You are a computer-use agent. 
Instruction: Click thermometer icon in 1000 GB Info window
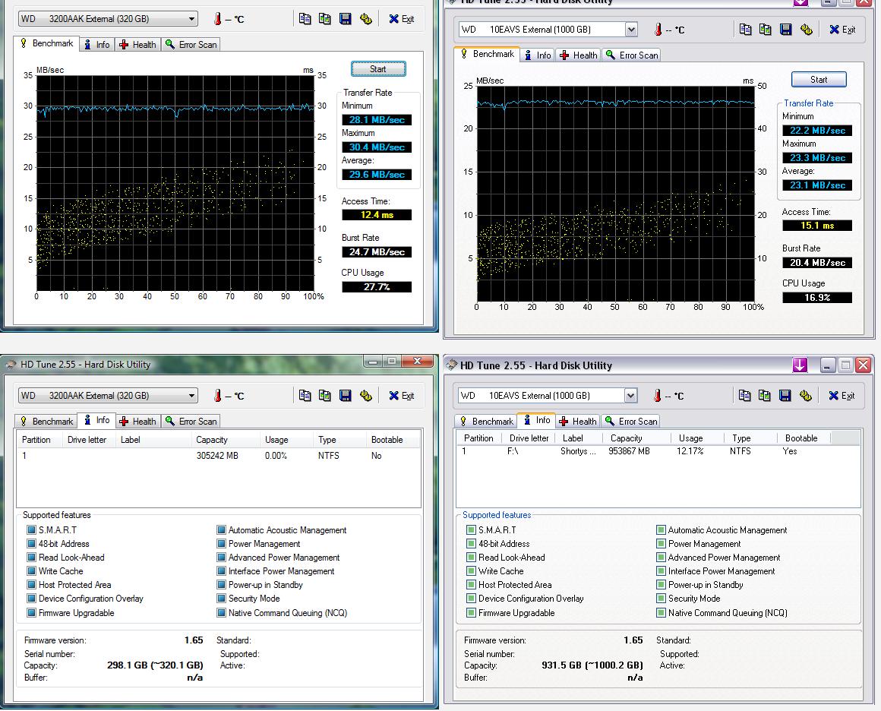tap(658, 396)
